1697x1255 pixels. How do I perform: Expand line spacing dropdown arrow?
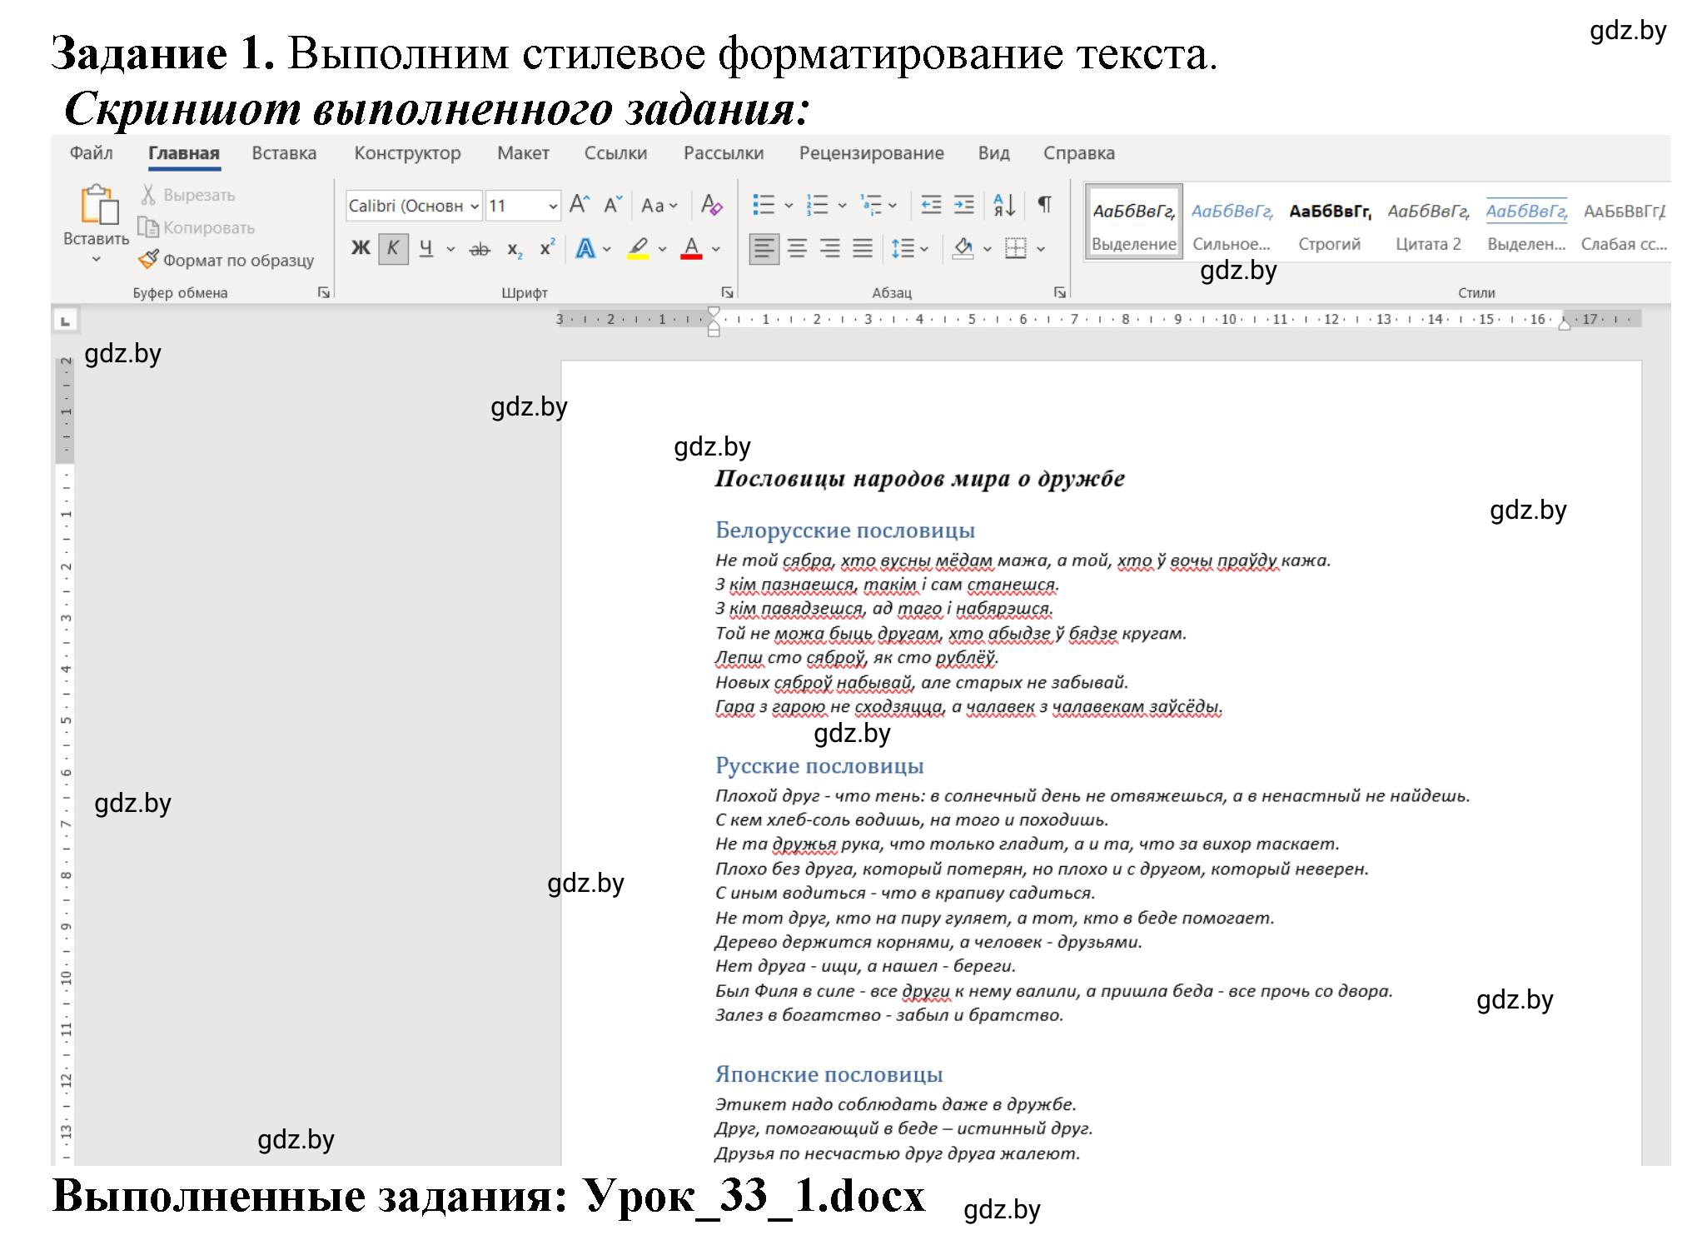tap(925, 249)
